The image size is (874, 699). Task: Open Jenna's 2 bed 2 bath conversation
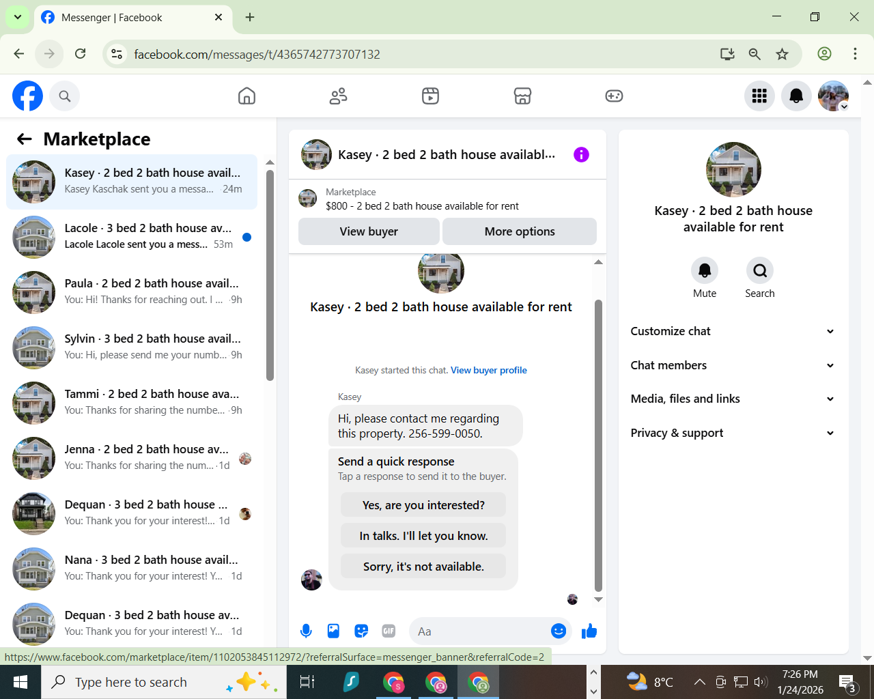132,458
